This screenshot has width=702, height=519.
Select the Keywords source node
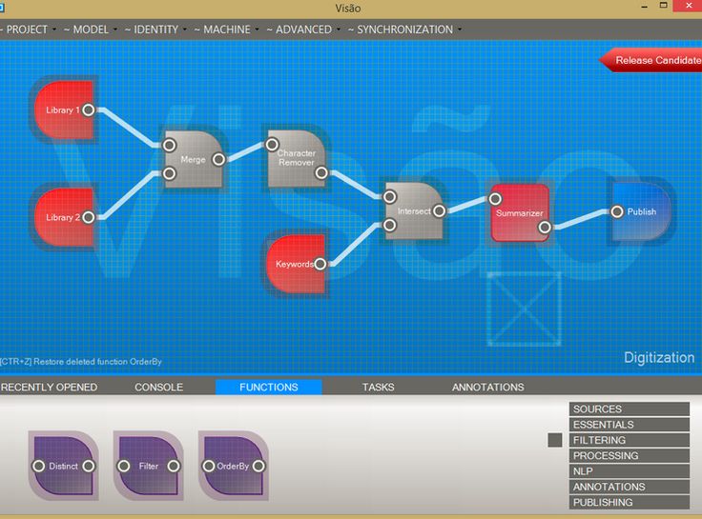(296, 264)
